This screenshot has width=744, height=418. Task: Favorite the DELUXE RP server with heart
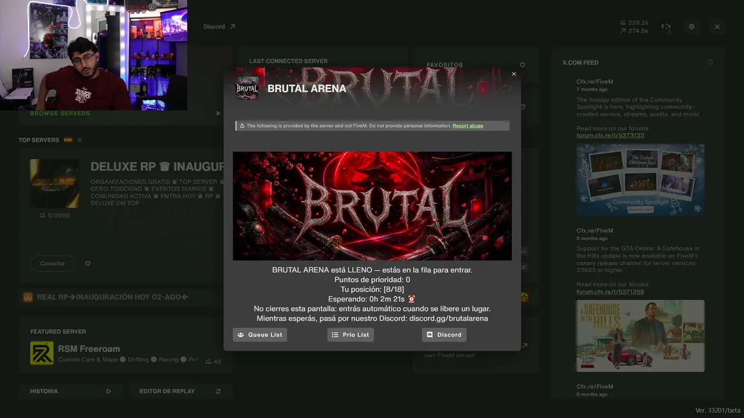[88, 264]
